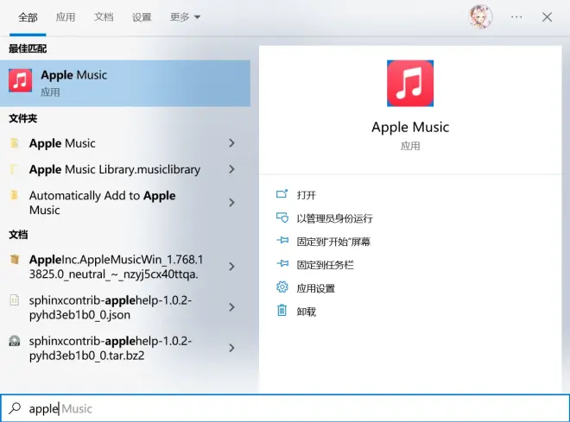
Task: Select Apple Music Library.musiclibrary result text
Action: (115, 170)
